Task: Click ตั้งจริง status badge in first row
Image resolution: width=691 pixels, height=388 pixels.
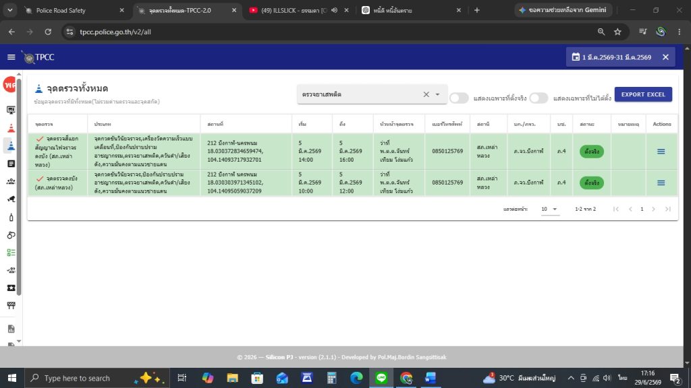Action: [x=592, y=152]
